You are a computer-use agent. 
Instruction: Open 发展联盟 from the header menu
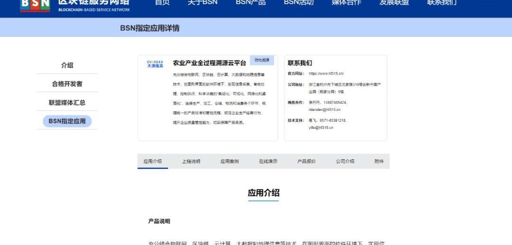[x=394, y=3]
